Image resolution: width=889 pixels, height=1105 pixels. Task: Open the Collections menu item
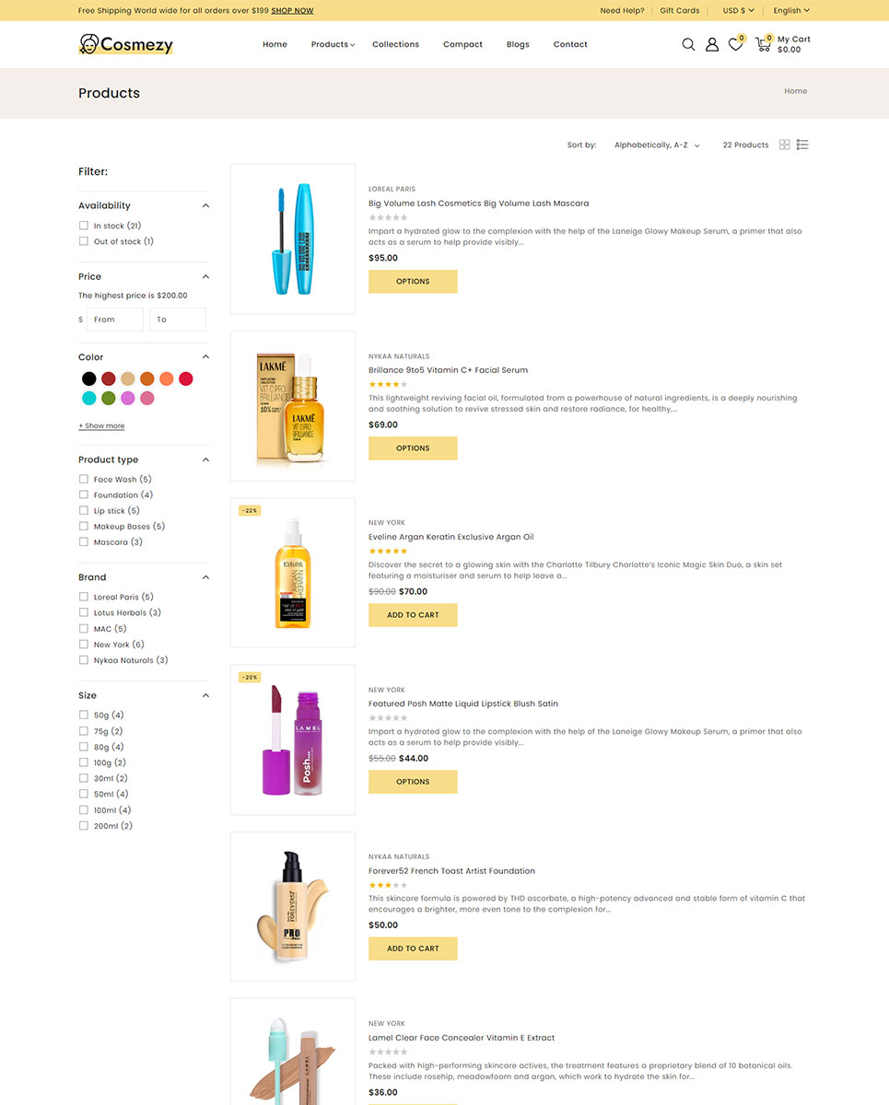(x=395, y=44)
